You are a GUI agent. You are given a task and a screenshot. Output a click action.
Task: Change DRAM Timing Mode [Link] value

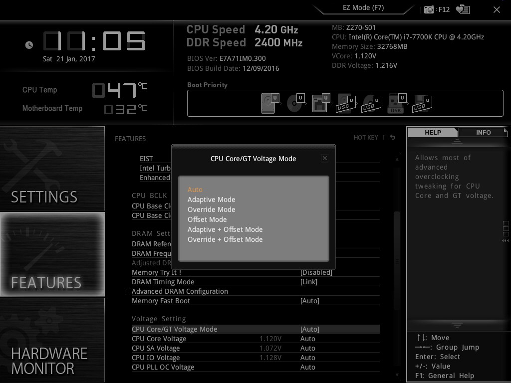308,282
